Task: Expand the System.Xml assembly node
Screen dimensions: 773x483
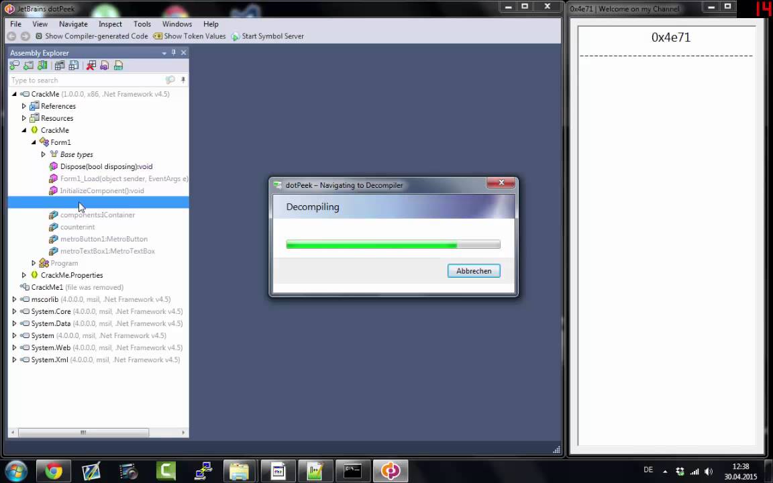Action: pyautogui.click(x=14, y=360)
